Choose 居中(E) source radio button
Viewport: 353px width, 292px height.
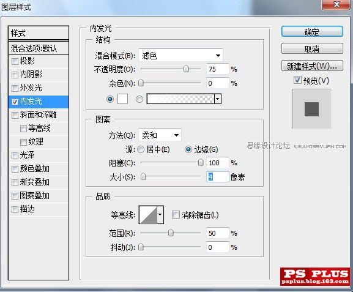(x=141, y=149)
